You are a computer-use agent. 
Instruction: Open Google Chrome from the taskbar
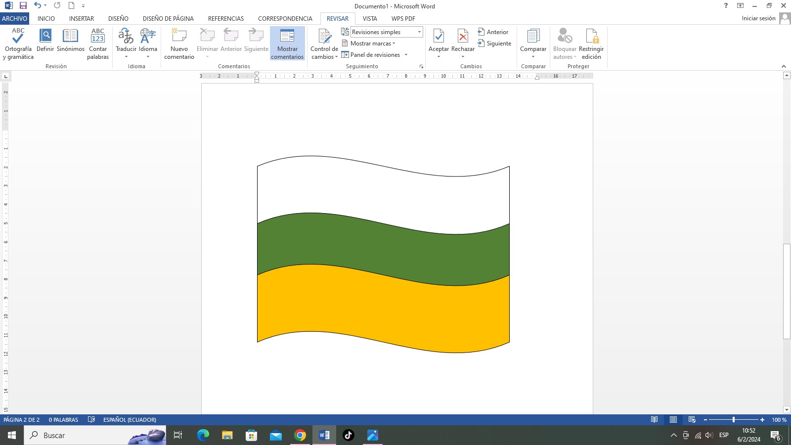300,435
